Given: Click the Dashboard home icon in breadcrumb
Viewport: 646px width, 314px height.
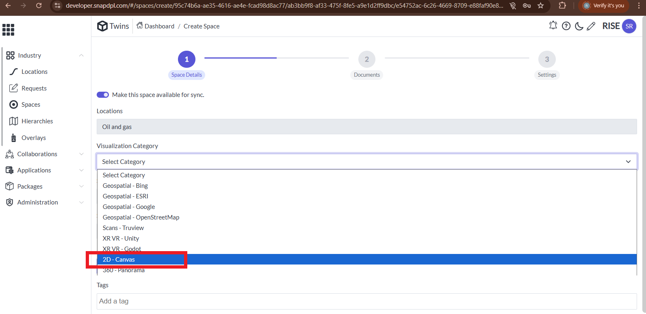Looking at the screenshot, I should [140, 26].
